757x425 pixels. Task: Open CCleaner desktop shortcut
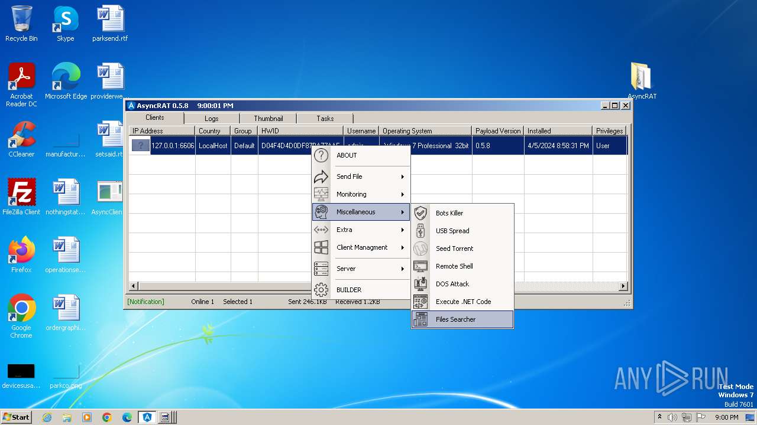point(21,139)
